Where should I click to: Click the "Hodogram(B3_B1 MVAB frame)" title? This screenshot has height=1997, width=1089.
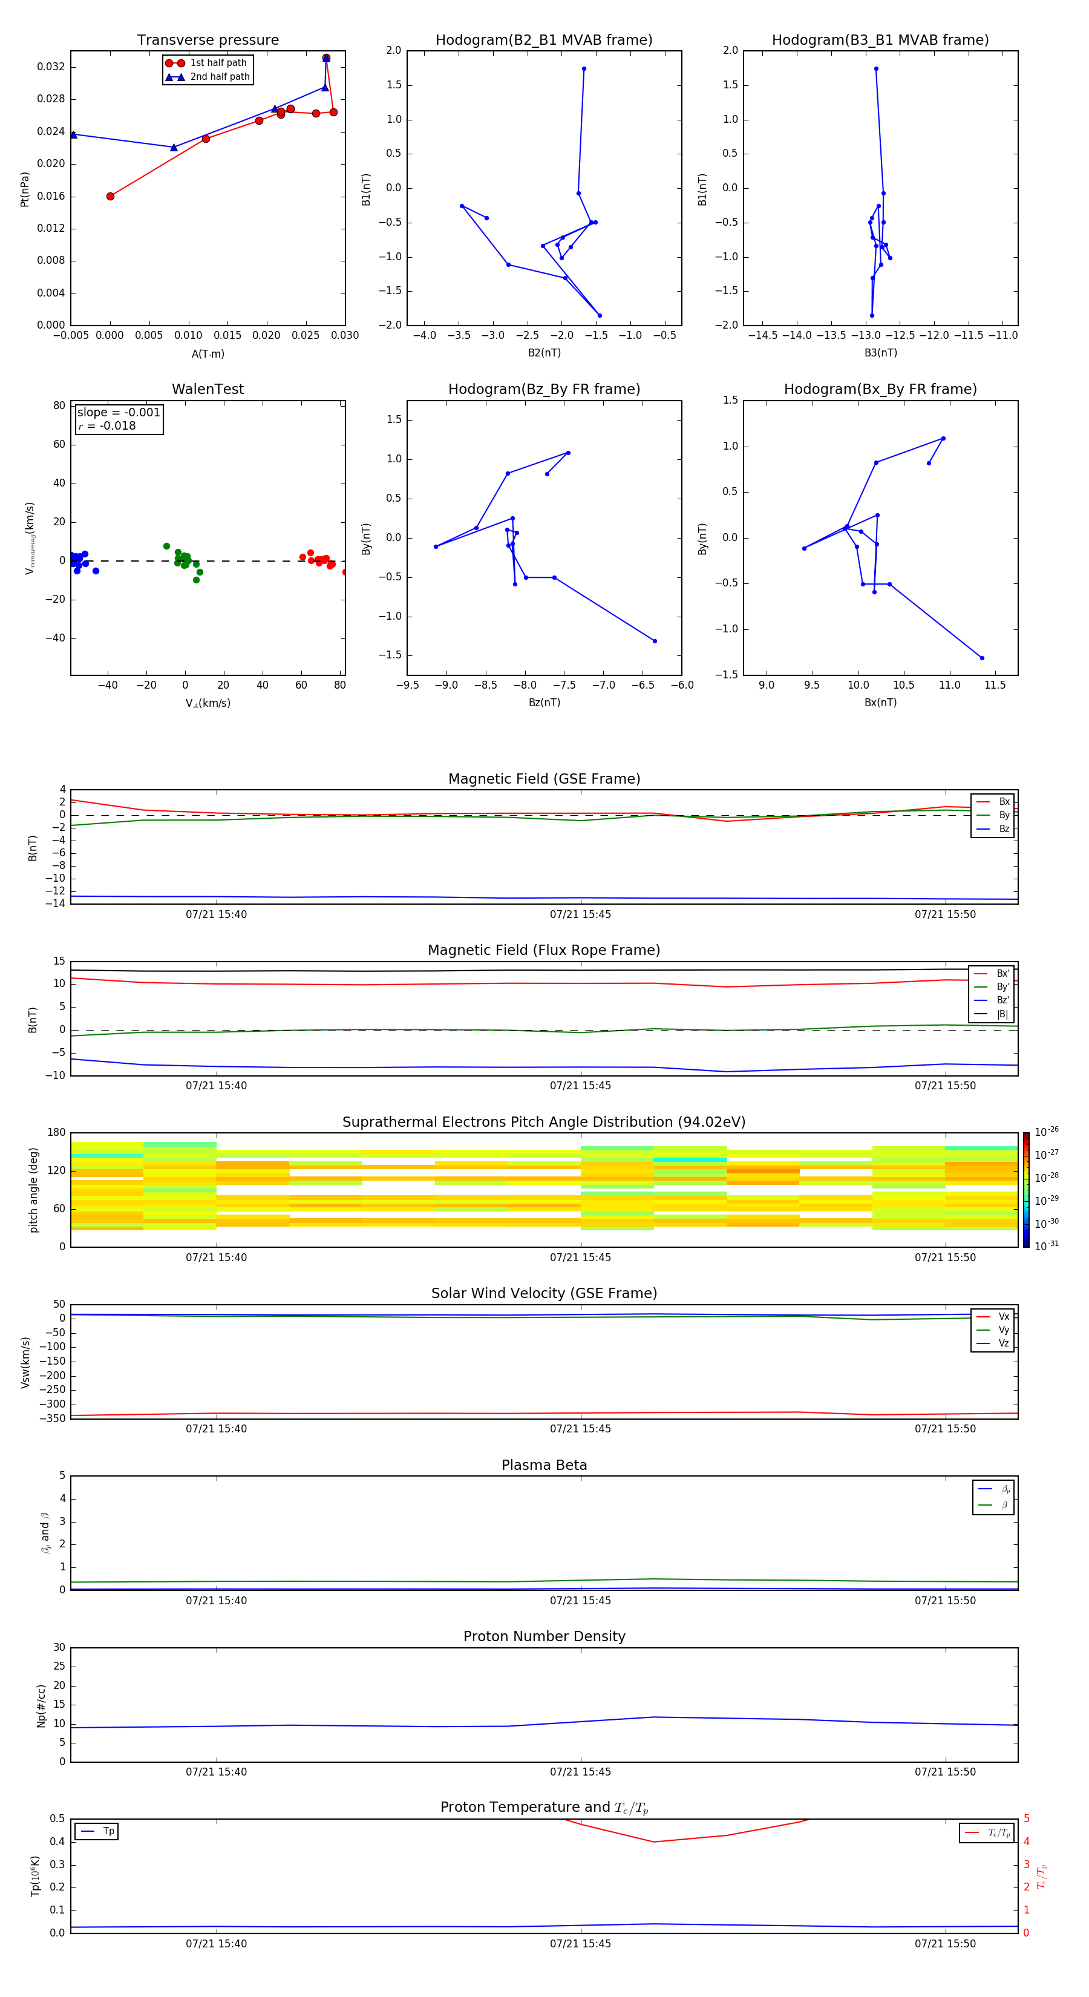coord(880,41)
